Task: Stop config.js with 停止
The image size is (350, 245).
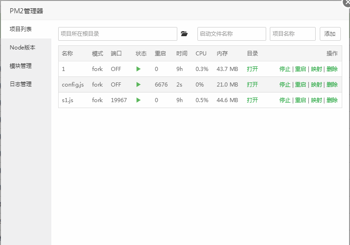Action: click(x=285, y=85)
